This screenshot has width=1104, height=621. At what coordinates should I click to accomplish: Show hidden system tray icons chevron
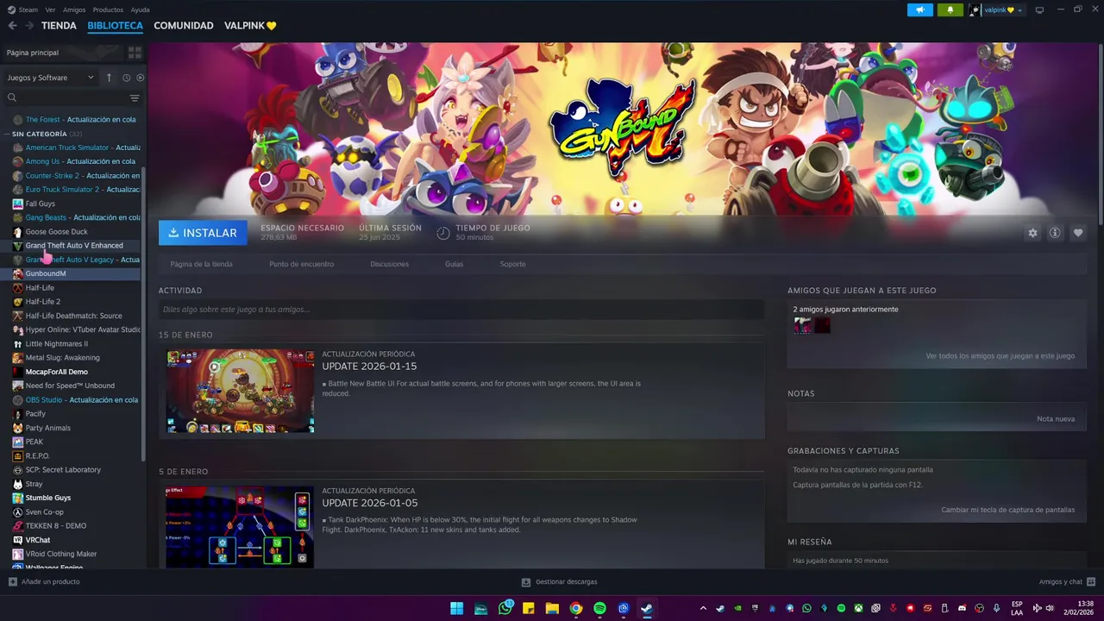pyautogui.click(x=703, y=608)
